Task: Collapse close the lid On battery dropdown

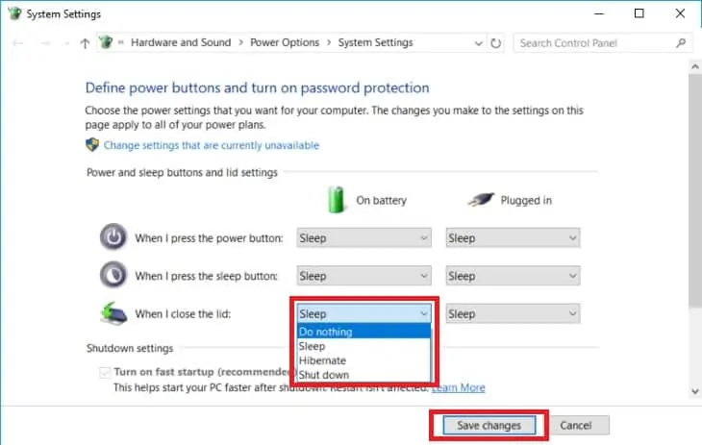Action: tap(364, 313)
